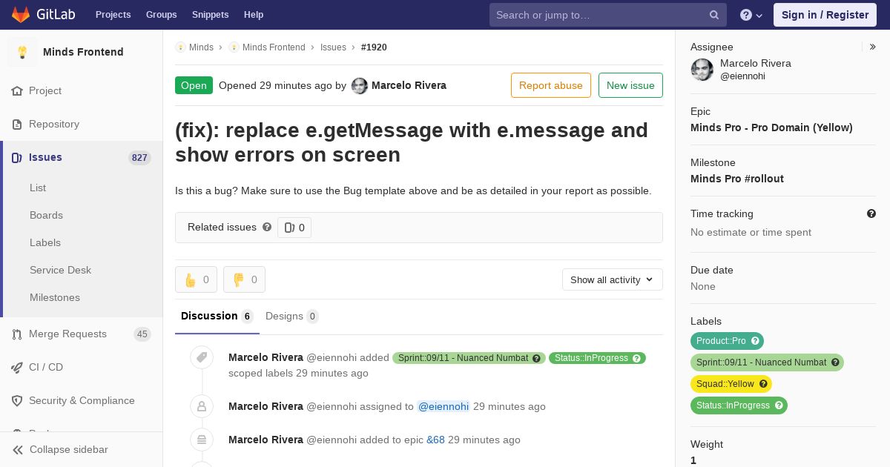Open the Groups menu
This screenshot has width=890, height=467.
click(162, 15)
